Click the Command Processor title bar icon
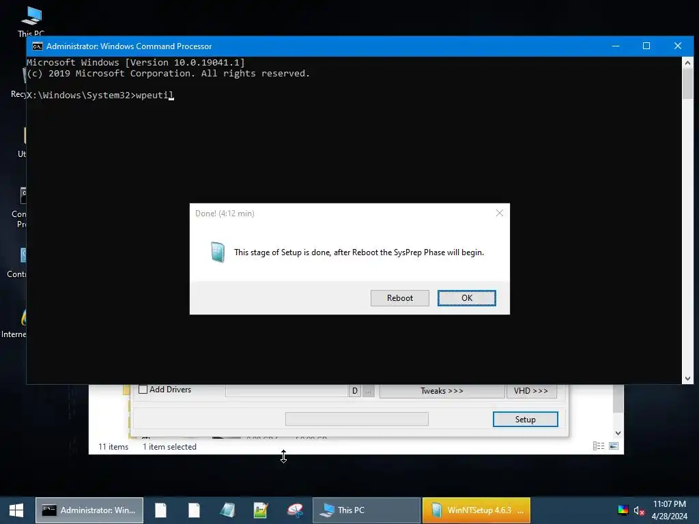699x524 pixels. click(x=38, y=46)
